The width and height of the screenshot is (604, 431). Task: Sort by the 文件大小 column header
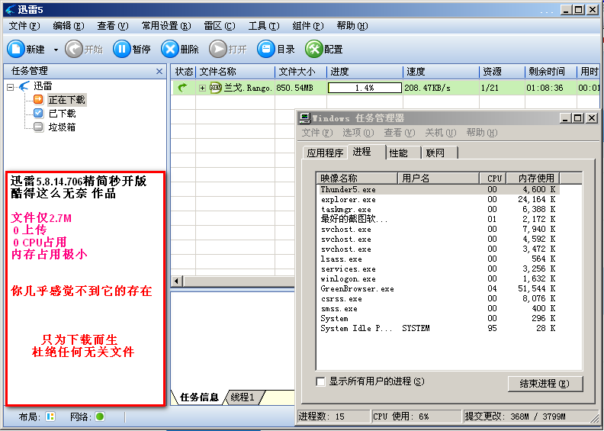point(300,71)
